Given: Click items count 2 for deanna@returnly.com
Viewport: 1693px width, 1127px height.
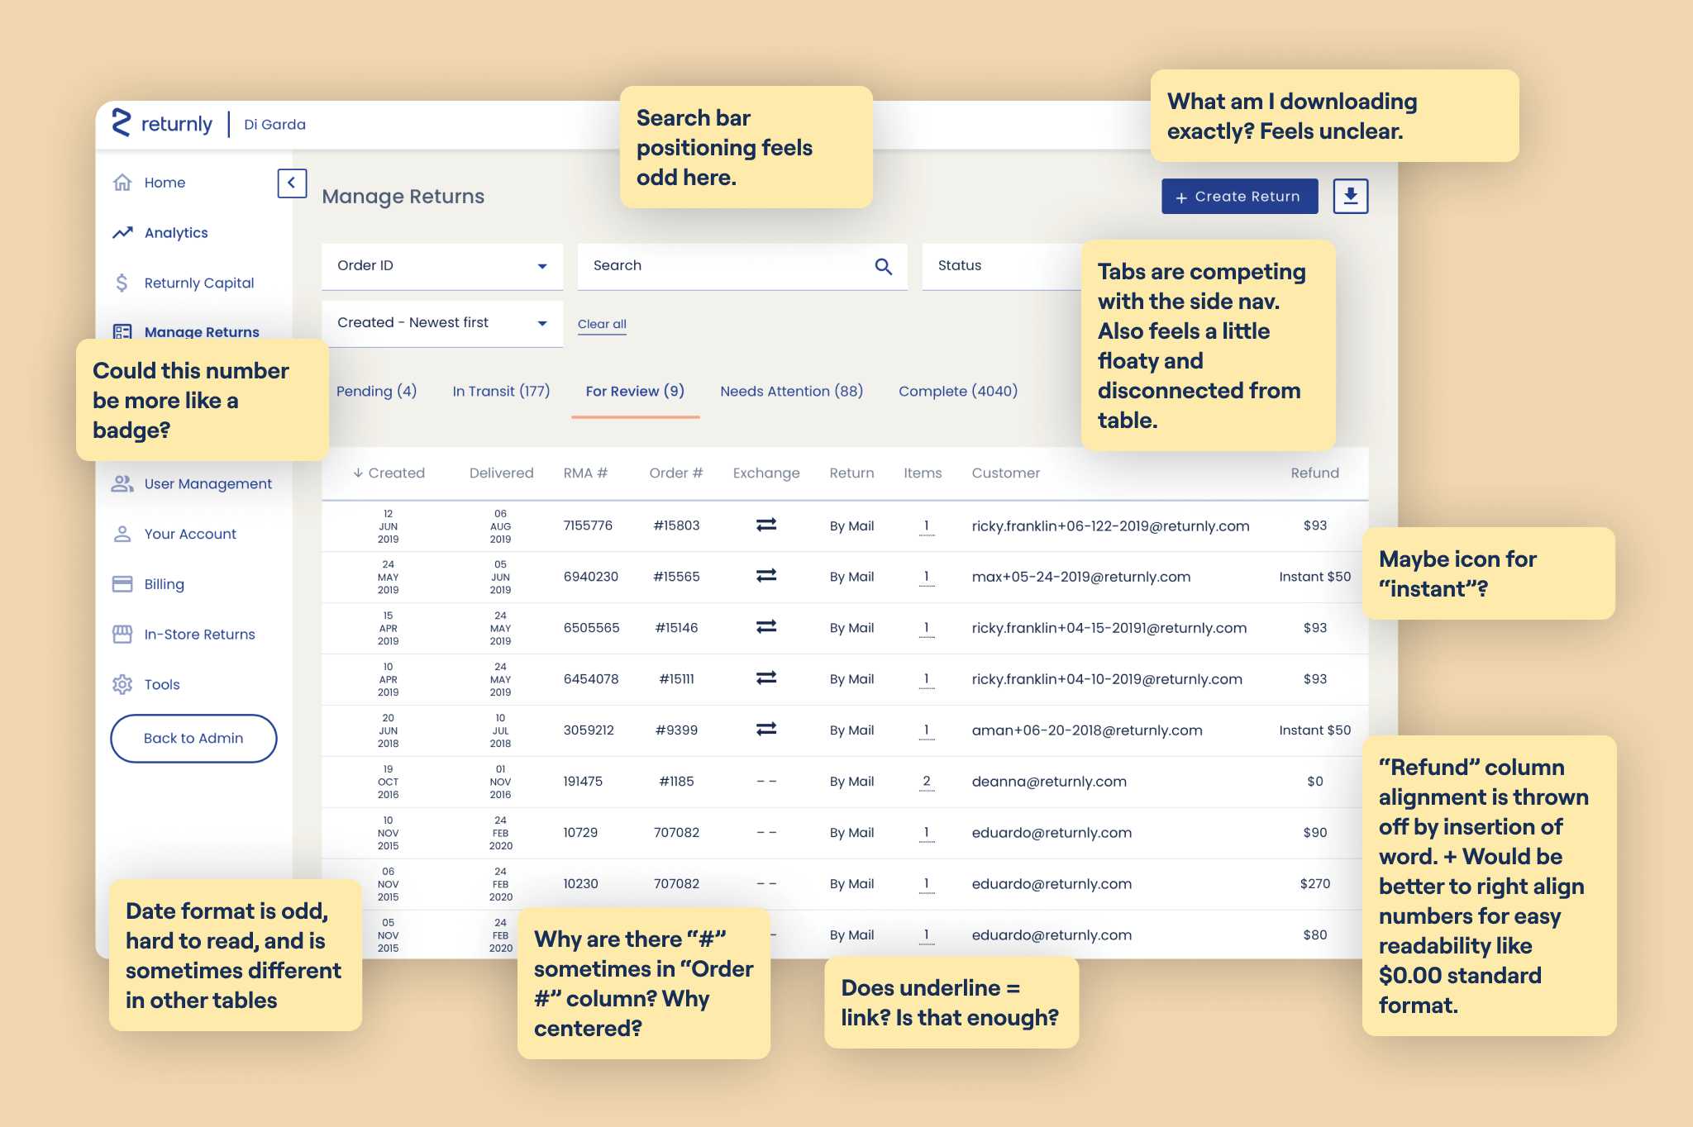Looking at the screenshot, I should pyautogui.click(x=927, y=782).
